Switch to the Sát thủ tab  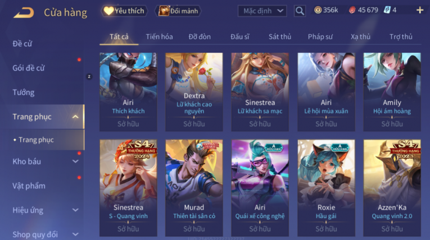click(280, 36)
